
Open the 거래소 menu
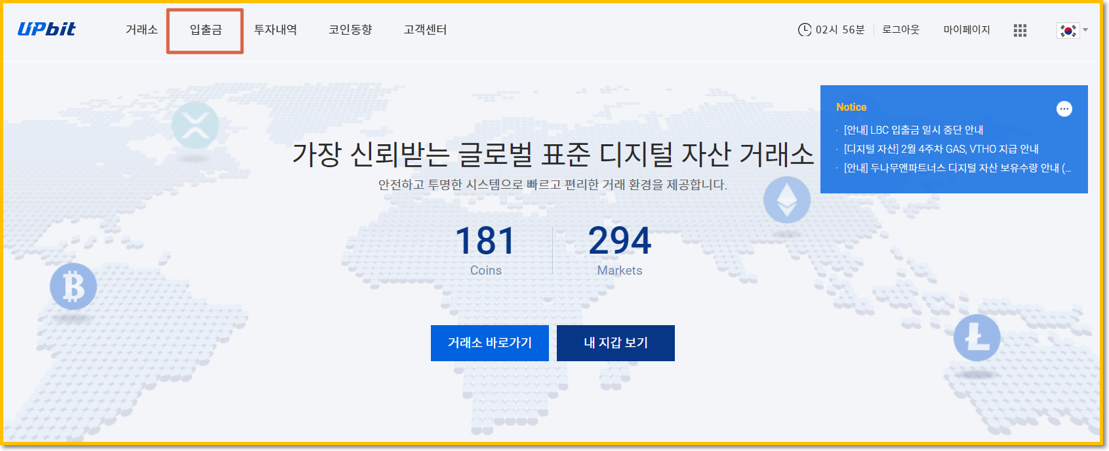[142, 30]
